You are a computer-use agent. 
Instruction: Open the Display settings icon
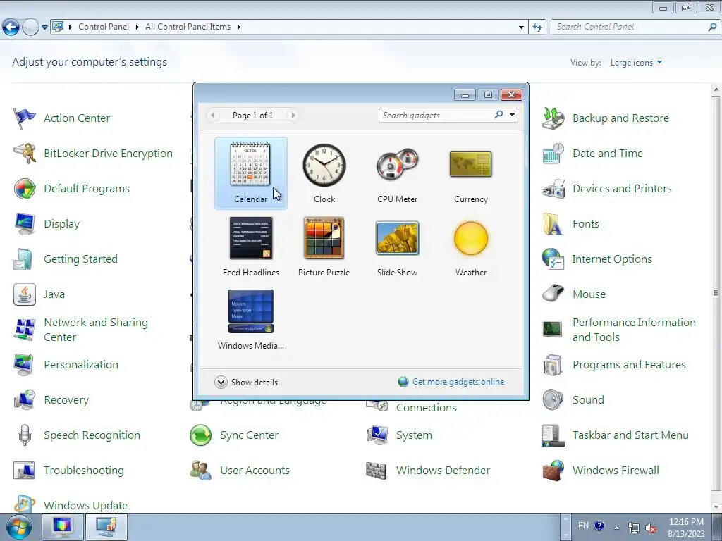25,224
